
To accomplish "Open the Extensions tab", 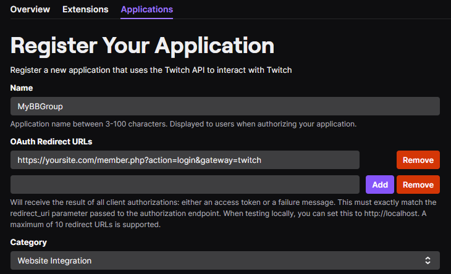I will (85, 9).
